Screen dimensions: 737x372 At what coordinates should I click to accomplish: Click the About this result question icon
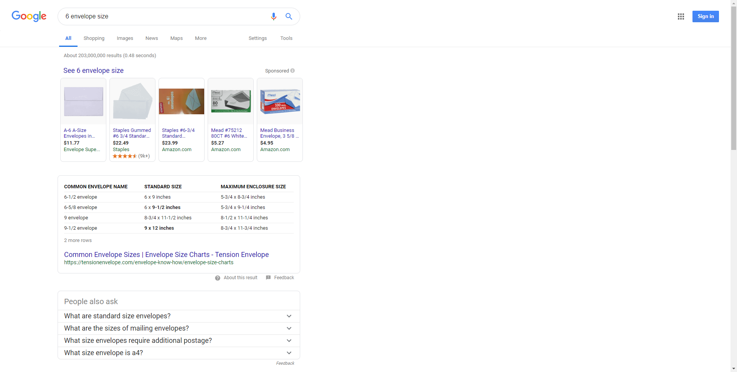pos(218,278)
